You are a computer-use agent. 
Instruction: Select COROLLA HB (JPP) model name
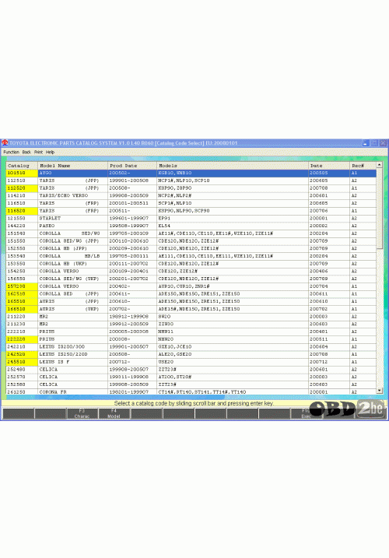point(72,248)
